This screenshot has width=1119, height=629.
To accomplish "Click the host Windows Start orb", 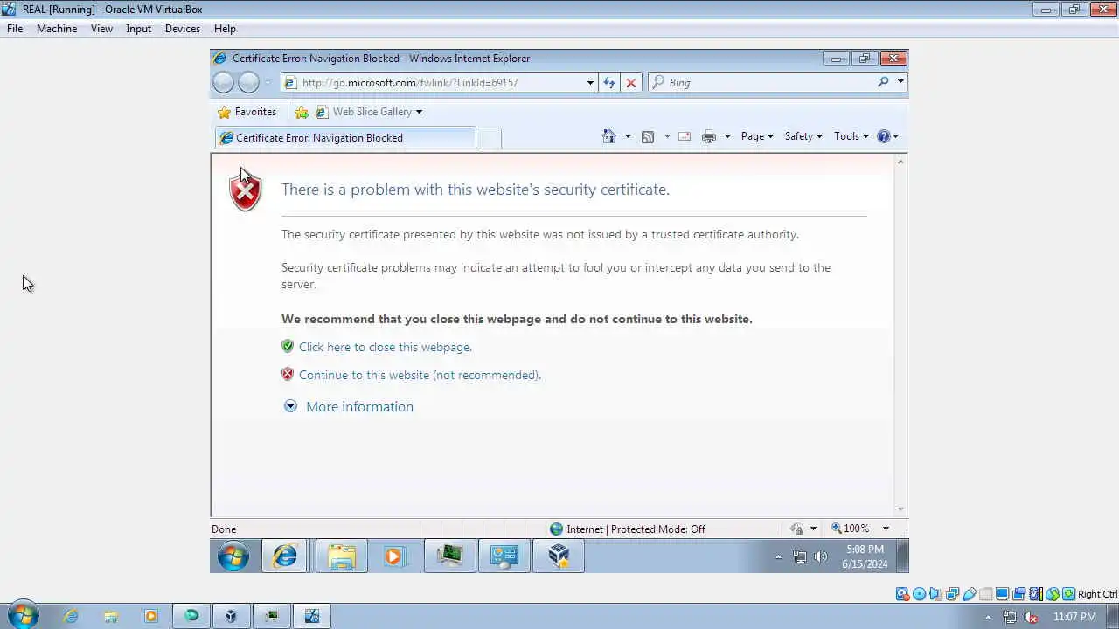I will tap(23, 616).
